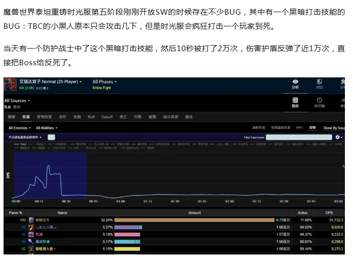The image size is (353, 257).
Task: Switch to the 伤害 damage tab
Action: tap(26, 117)
